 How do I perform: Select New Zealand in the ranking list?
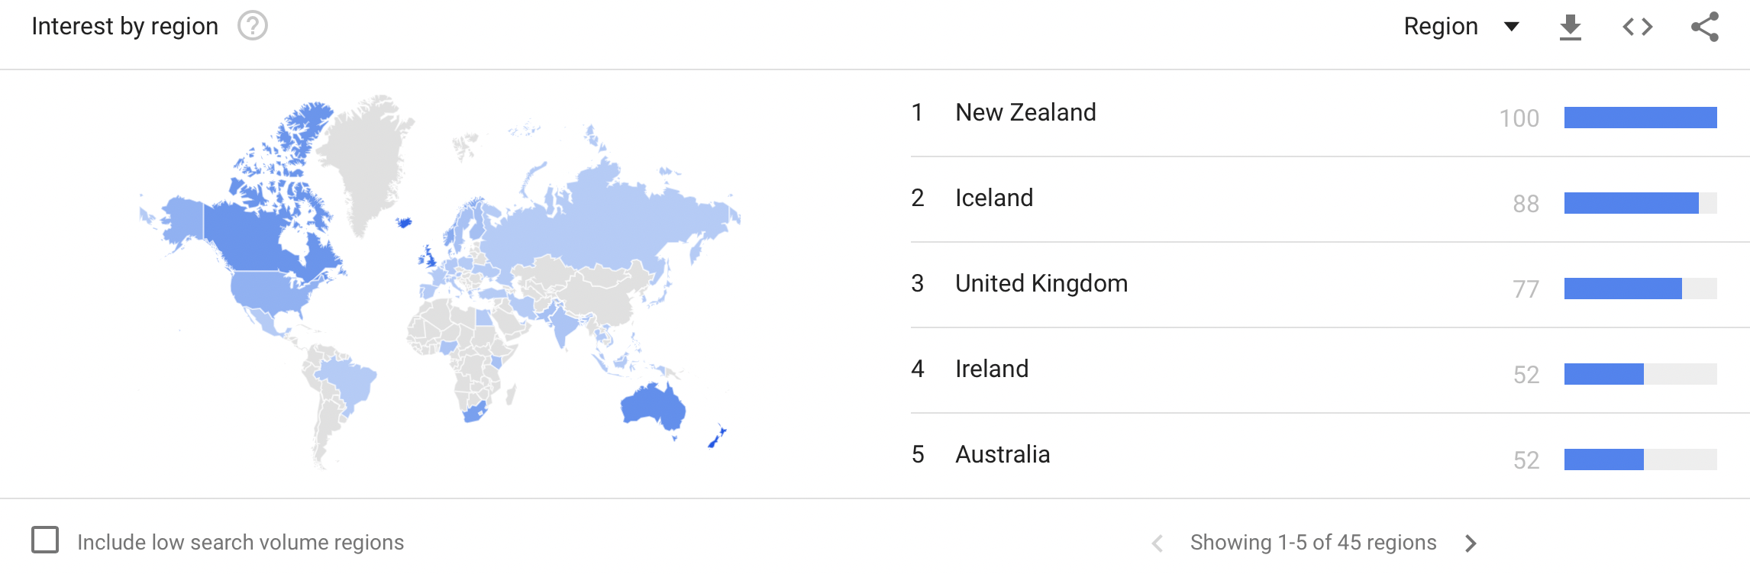click(1025, 112)
